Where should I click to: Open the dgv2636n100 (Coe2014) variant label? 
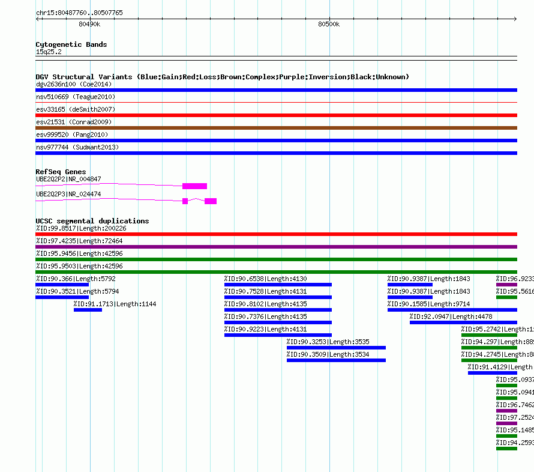(x=74, y=84)
